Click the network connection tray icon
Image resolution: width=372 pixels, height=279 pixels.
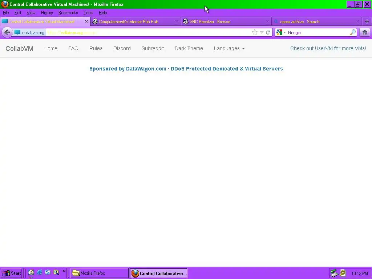334,273
